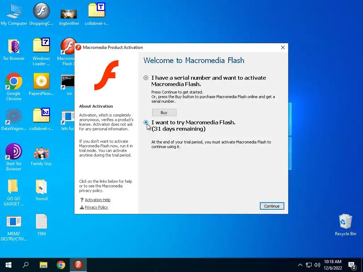
Task: Open the Windows Loader archive icon
Action: coord(41,52)
